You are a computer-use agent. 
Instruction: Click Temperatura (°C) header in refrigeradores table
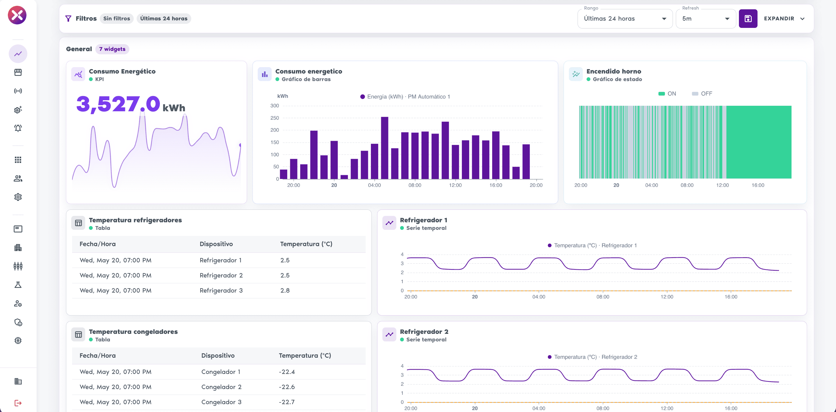[x=306, y=244]
